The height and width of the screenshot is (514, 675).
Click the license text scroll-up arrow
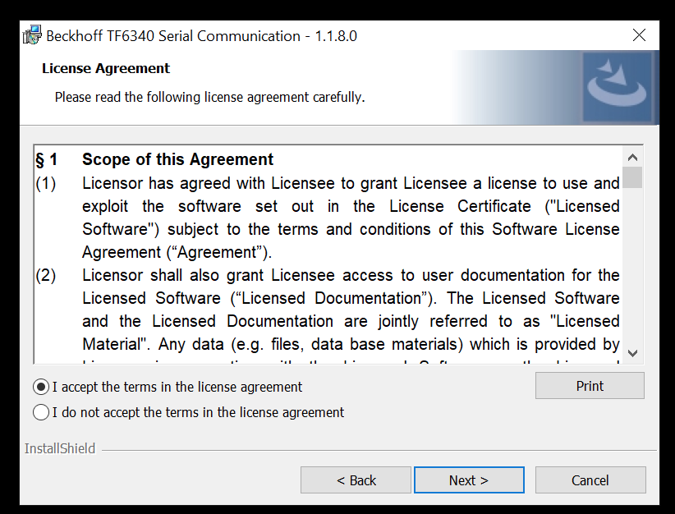[x=632, y=157]
